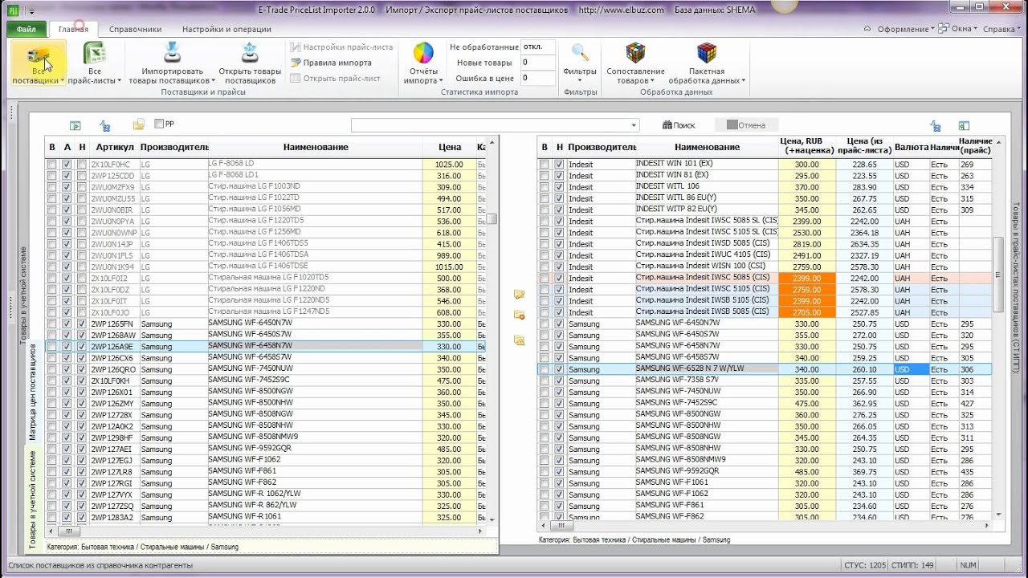Click the Excel export icon in right panel
The width and height of the screenshot is (1028, 578).
click(x=964, y=125)
